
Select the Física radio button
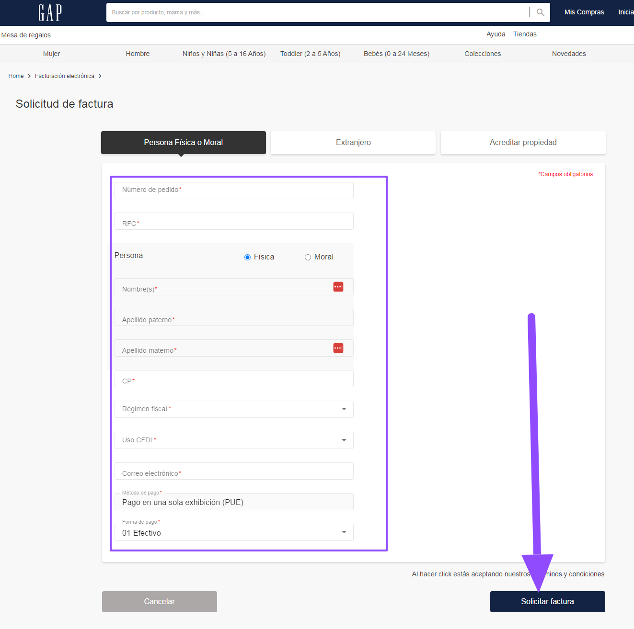(x=247, y=257)
